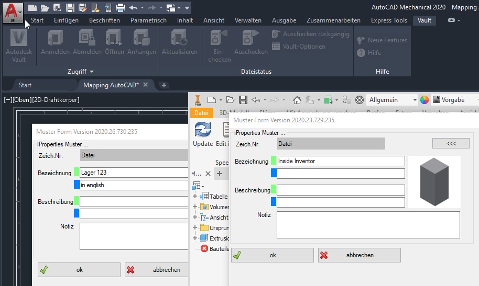Click the Inventor Datei tab
479x286 pixels.
pyautogui.click(x=201, y=112)
